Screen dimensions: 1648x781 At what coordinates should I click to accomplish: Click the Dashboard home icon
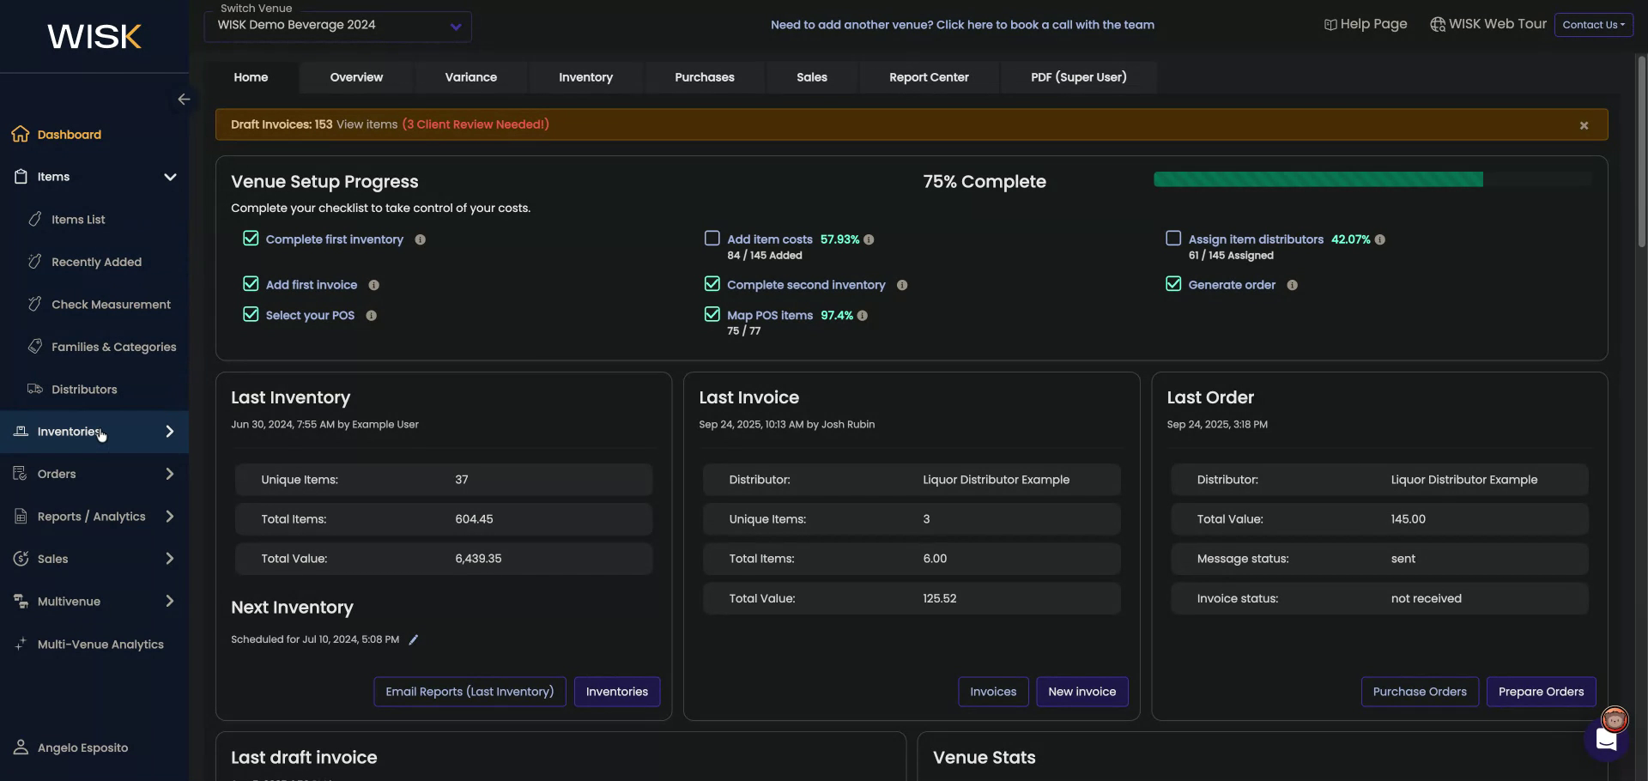[21, 135]
